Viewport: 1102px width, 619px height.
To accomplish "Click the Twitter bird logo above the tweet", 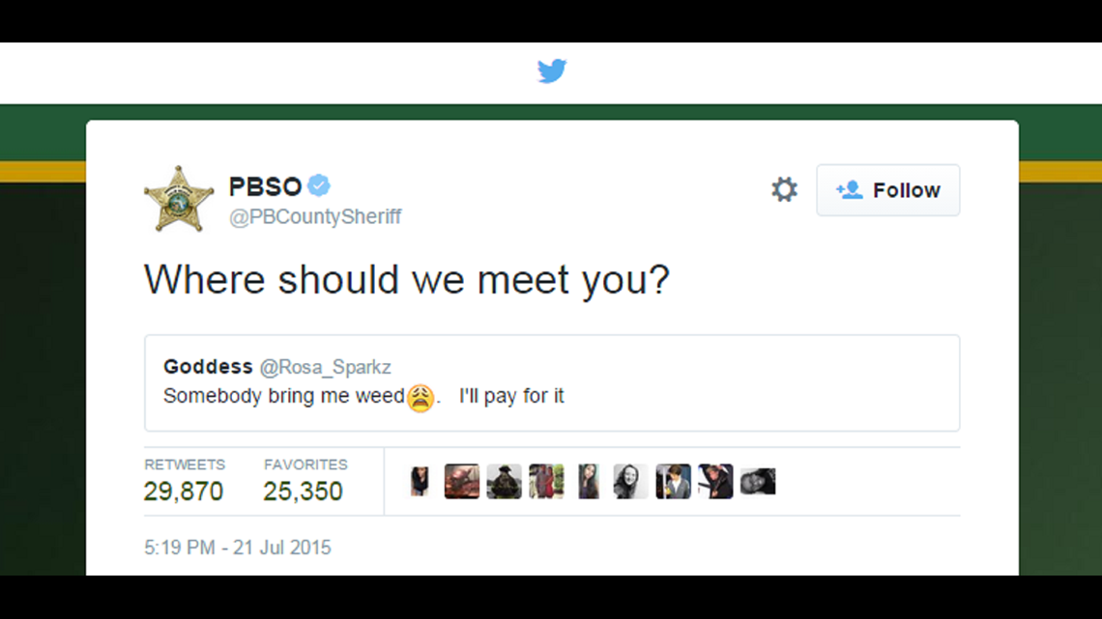I will [552, 70].
